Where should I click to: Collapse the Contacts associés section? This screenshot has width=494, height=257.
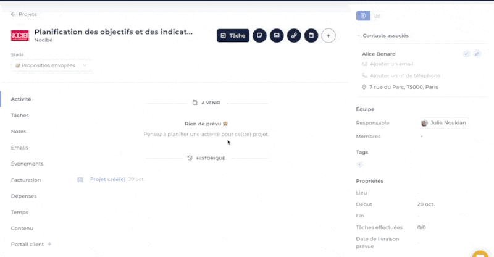pos(358,36)
